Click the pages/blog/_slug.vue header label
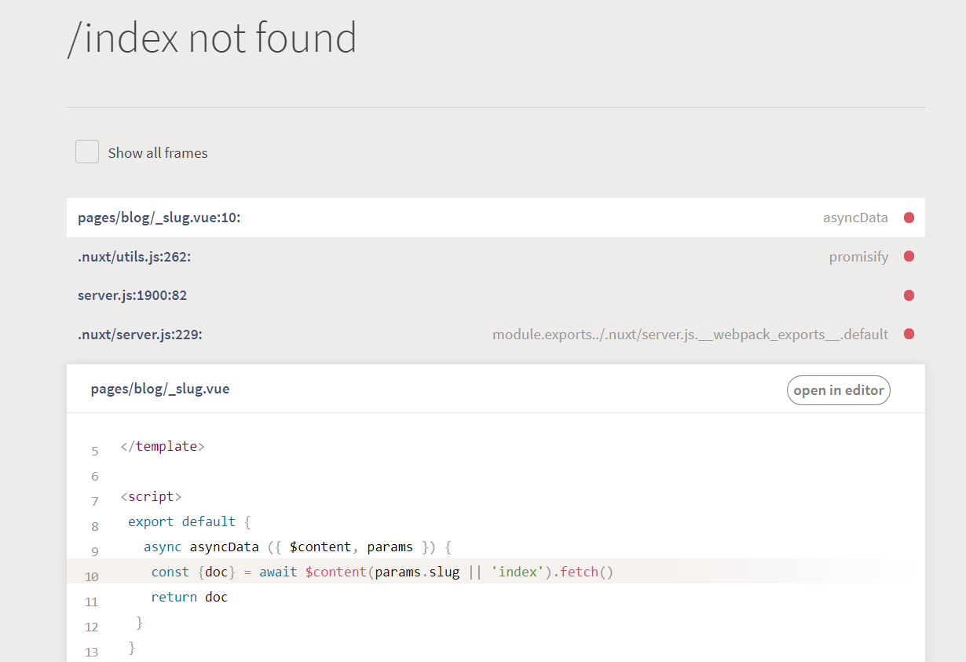Image resolution: width=966 pixels, height=662 pixels. pos(160,389)
